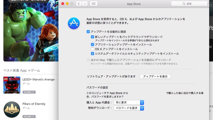The width and height of the screenshot is (213, 120).
Task: Enable OS X アップデートをインストール checkbox
Action: (x=93, y=49)
